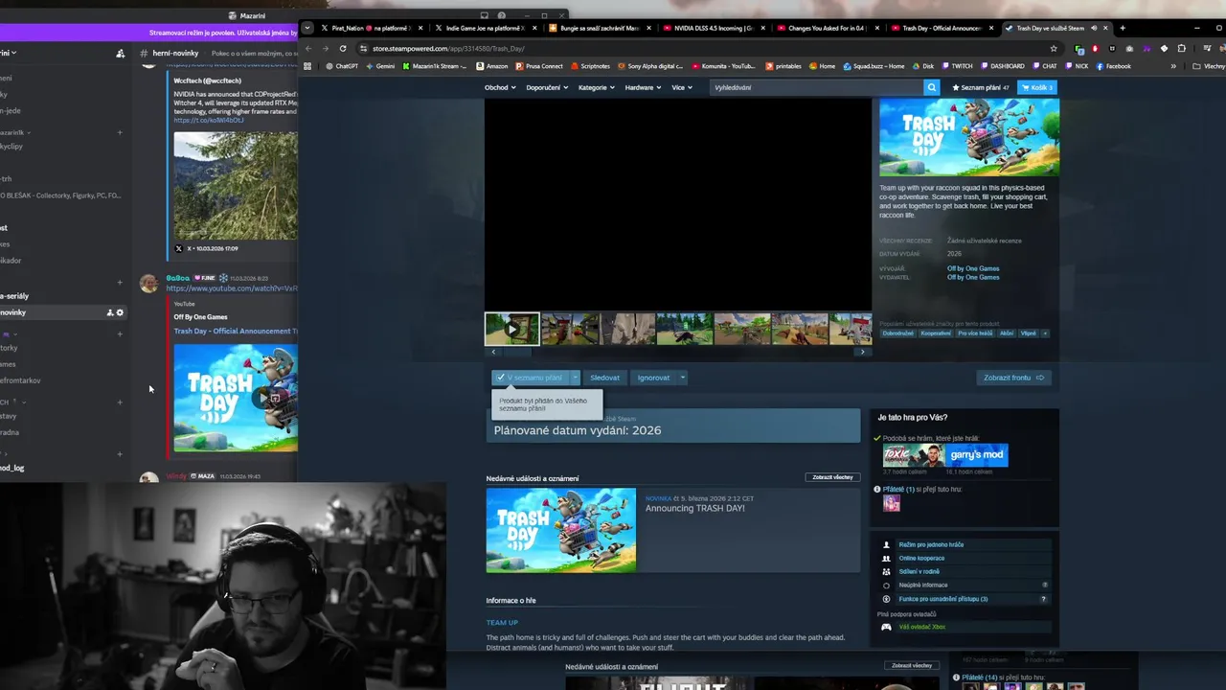Add another tag with the plus button
This screenshot has height=690, width=1226.
(1045, 333)
